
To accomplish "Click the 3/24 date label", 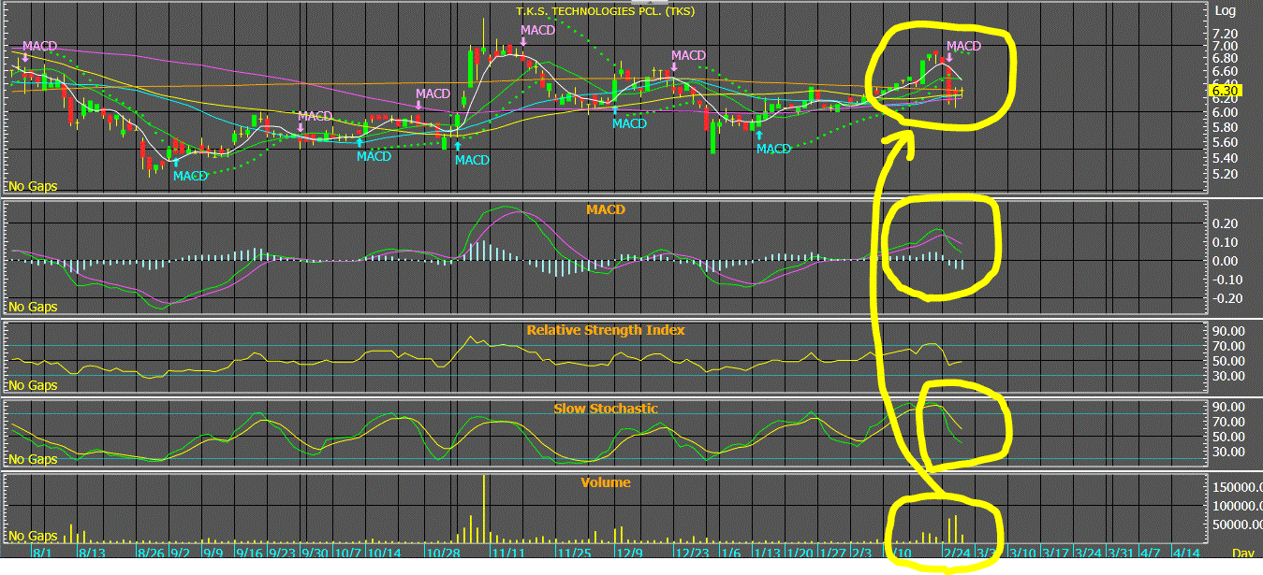I will point(1088,553).
